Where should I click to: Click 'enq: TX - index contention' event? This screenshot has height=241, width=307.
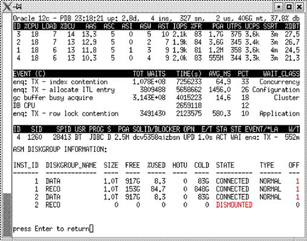(60, 82)
